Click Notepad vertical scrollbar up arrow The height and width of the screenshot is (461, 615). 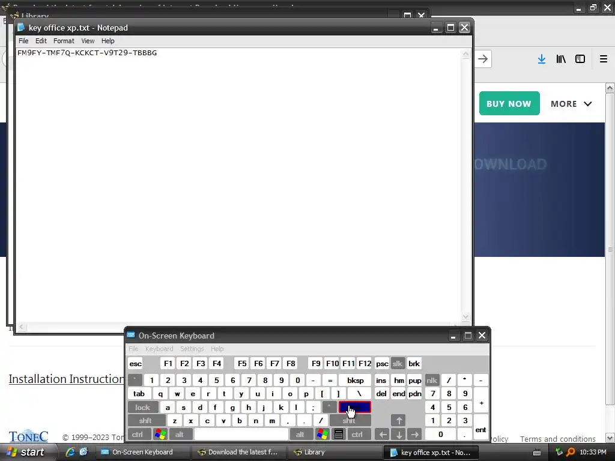(465, 54)
